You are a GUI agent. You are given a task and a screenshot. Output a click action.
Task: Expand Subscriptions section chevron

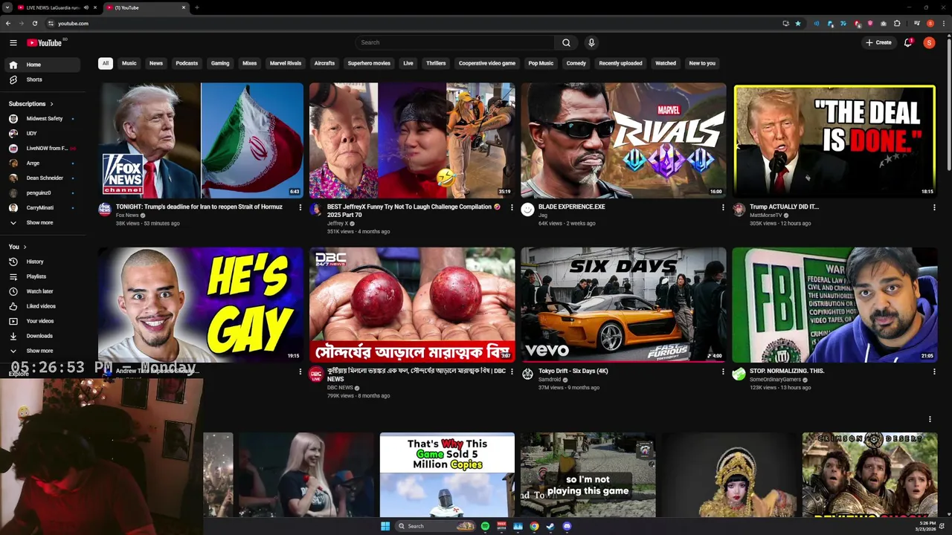[51, 104]
